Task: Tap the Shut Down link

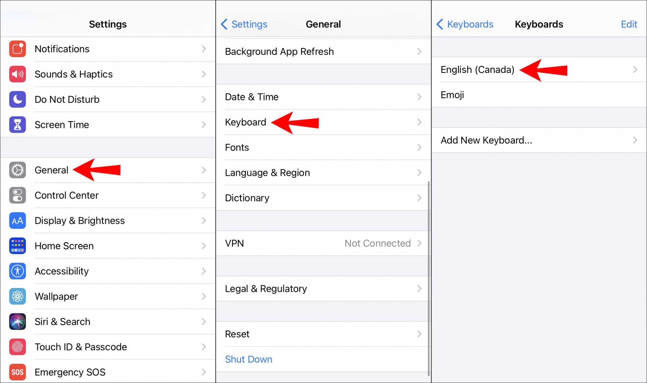Action: tap(248, 359)
